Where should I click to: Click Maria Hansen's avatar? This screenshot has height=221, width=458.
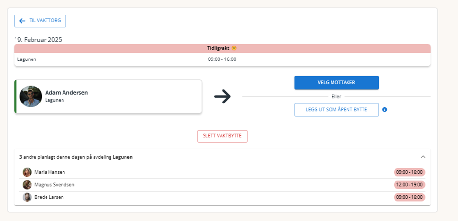coord(27,172)
